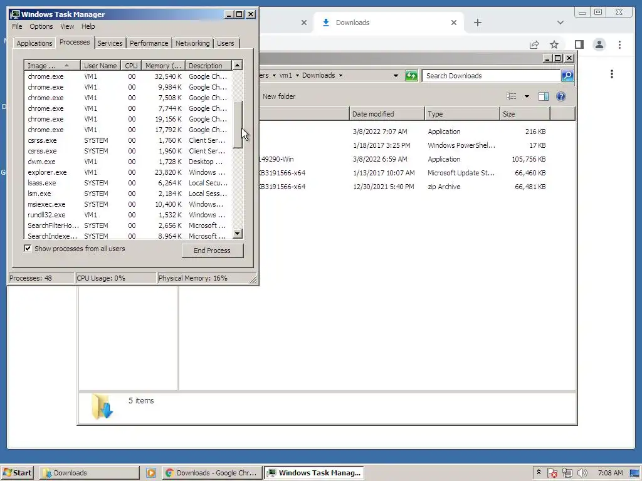Toggle the preview pane icon in Explorer

point(544,96)
